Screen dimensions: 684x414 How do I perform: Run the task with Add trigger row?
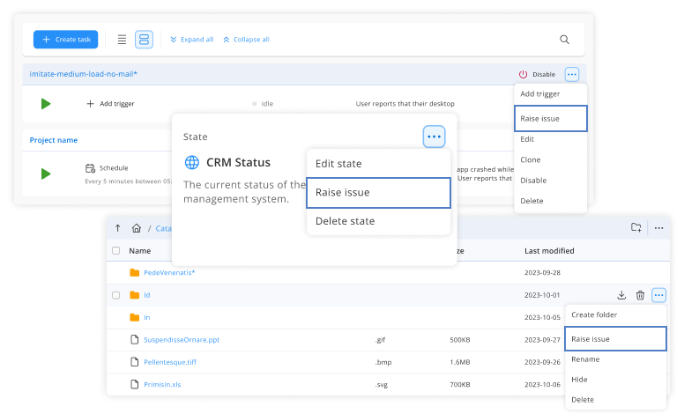(46, 104)
